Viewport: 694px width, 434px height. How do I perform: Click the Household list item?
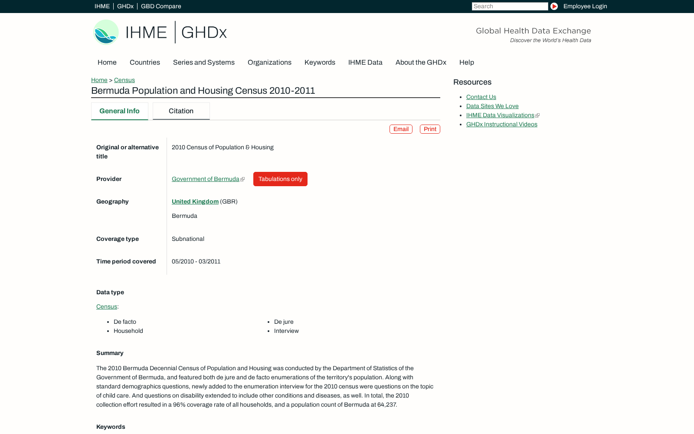pos(128,331)
